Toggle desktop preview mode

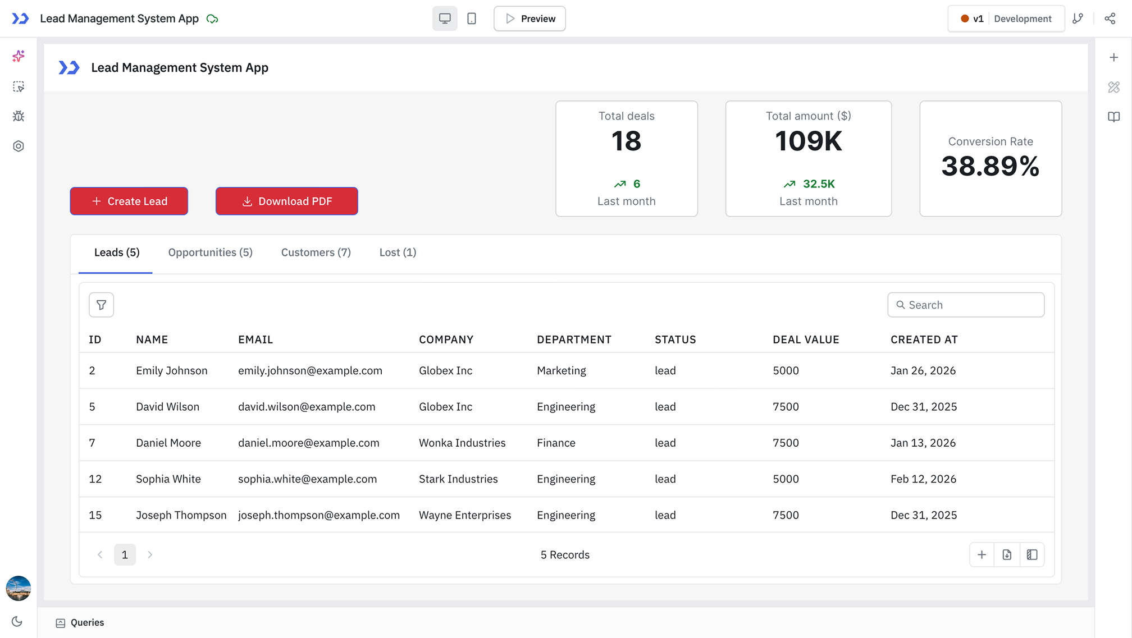click(x=445, y=18)
